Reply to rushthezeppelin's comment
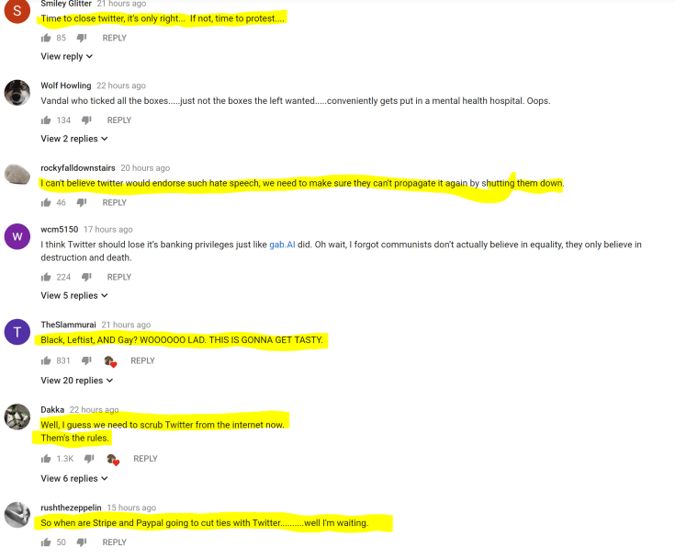 coord(115,542)
